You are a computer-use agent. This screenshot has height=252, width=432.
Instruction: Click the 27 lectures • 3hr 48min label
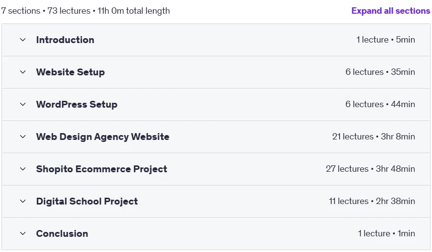[x=370, y=169]
